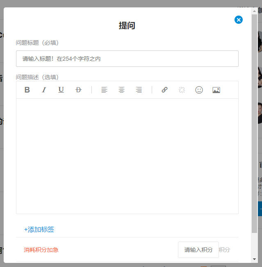
Task: Click the 请输入积分 points field
Action: click(x=198, y=250)
